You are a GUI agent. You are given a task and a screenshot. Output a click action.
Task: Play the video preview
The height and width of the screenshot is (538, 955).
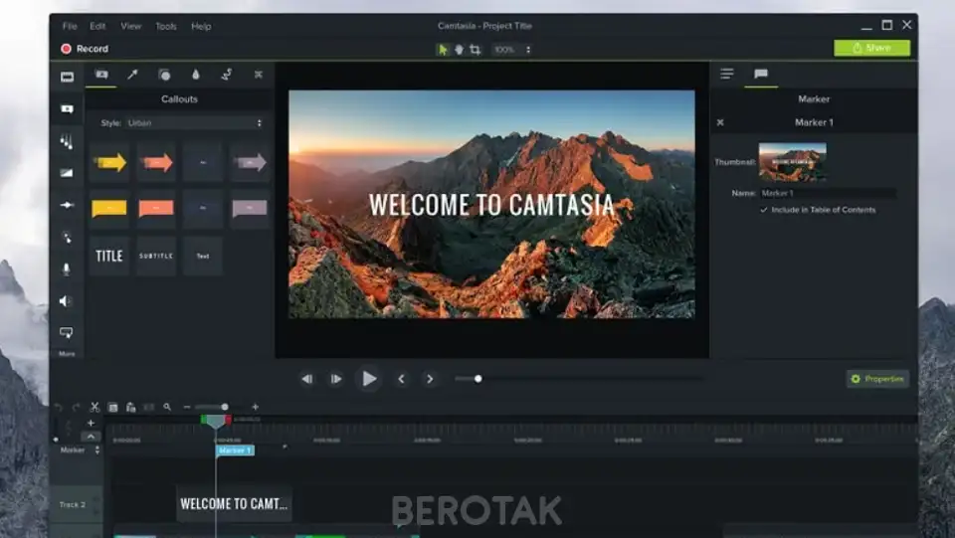[369, 379]
